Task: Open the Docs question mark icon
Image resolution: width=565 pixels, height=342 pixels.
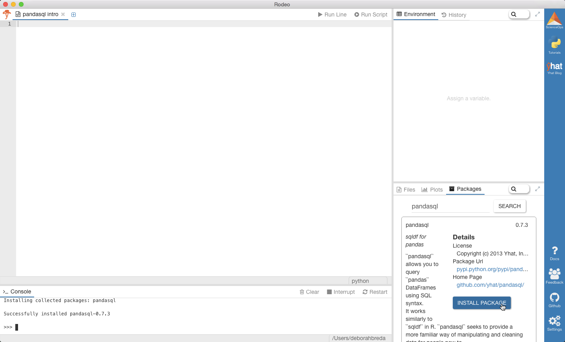Action: pos(554,253)
